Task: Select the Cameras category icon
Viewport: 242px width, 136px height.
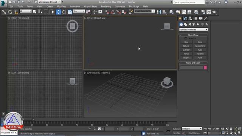Action: click(194, 24)
